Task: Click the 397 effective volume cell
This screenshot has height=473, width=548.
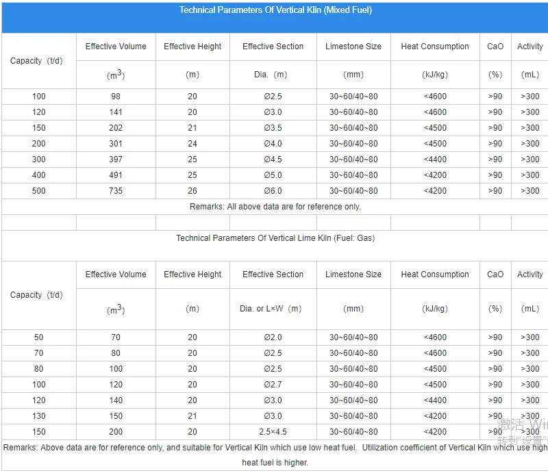Action: 116,159
